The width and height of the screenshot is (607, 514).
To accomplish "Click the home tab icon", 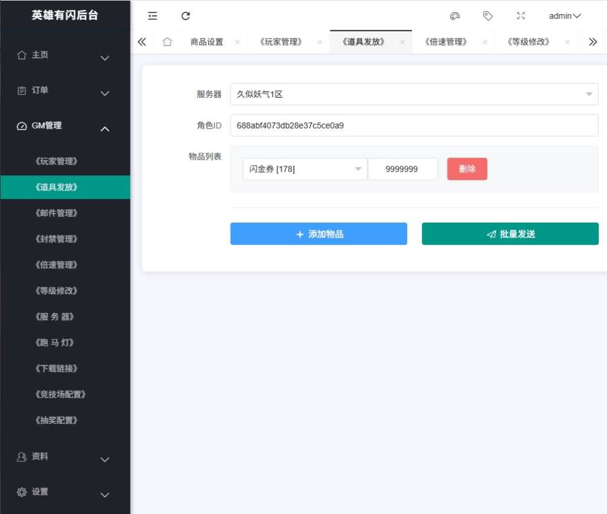I will pos(168,41).
